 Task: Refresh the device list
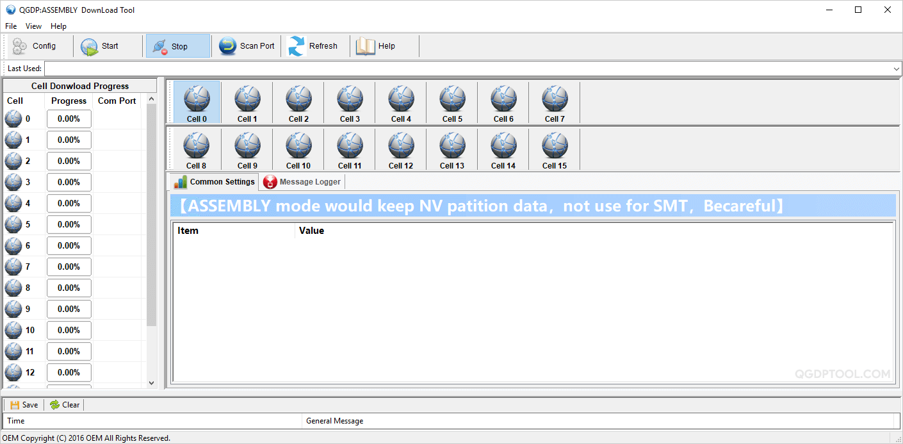pyautogui.click(x=314, y=46)
